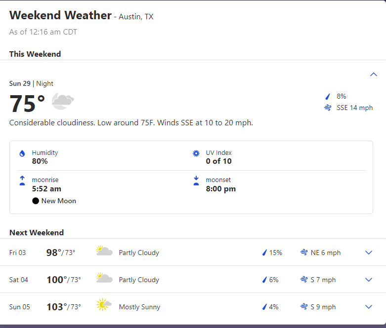Click the wind icon beside NE 6 mph
The image size is (386, 328).
pyautogui.click(x=304, y=253)
